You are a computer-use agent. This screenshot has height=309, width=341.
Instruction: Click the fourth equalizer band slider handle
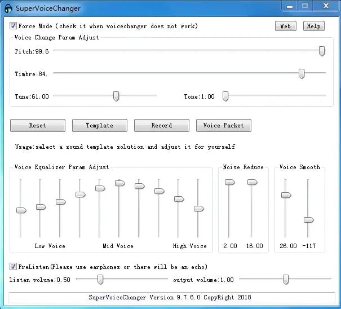[81, 195]
